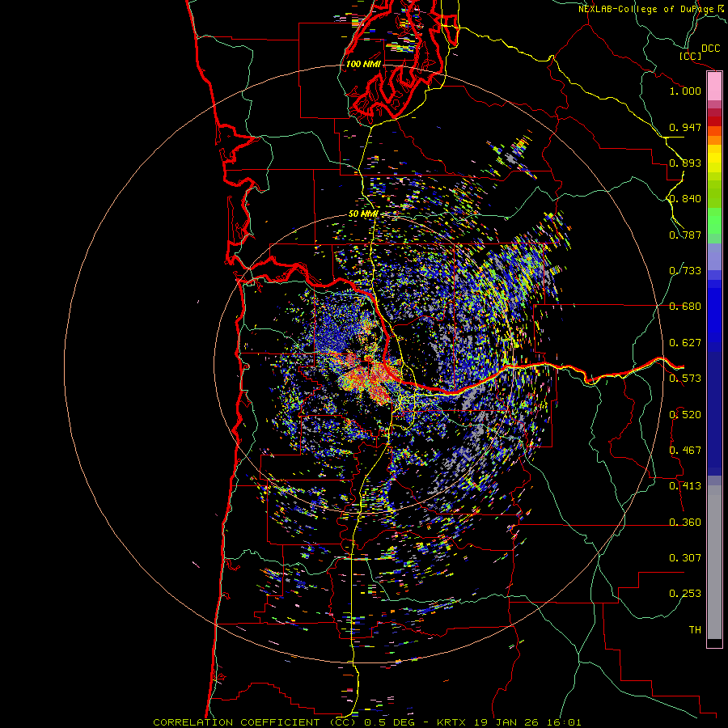
Task: Select the 0.253 scale value
Action: click(685, 594)
